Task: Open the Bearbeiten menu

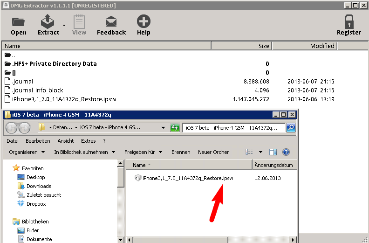Action: 38,141
